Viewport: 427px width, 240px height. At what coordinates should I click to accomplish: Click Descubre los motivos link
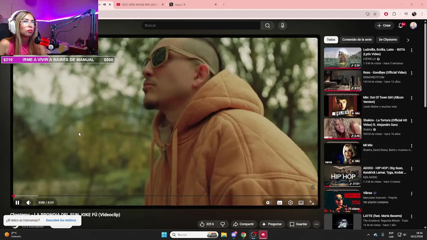(x=61, y=220)
